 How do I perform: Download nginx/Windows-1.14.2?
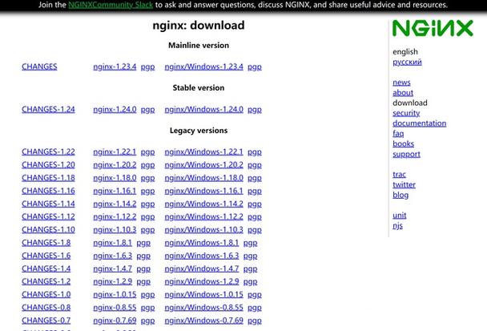[203, 204]
